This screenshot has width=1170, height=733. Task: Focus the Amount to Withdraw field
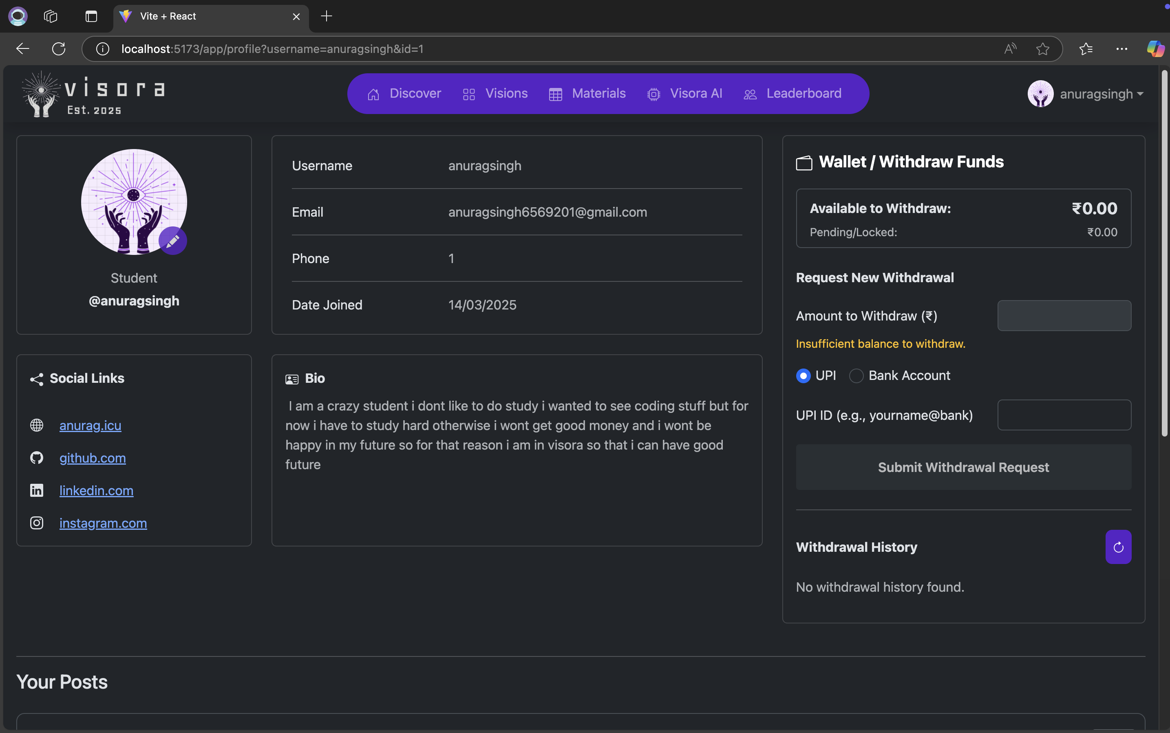1064,316
